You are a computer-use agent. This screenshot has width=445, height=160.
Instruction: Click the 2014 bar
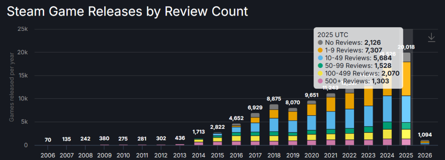tap(198, 142)
